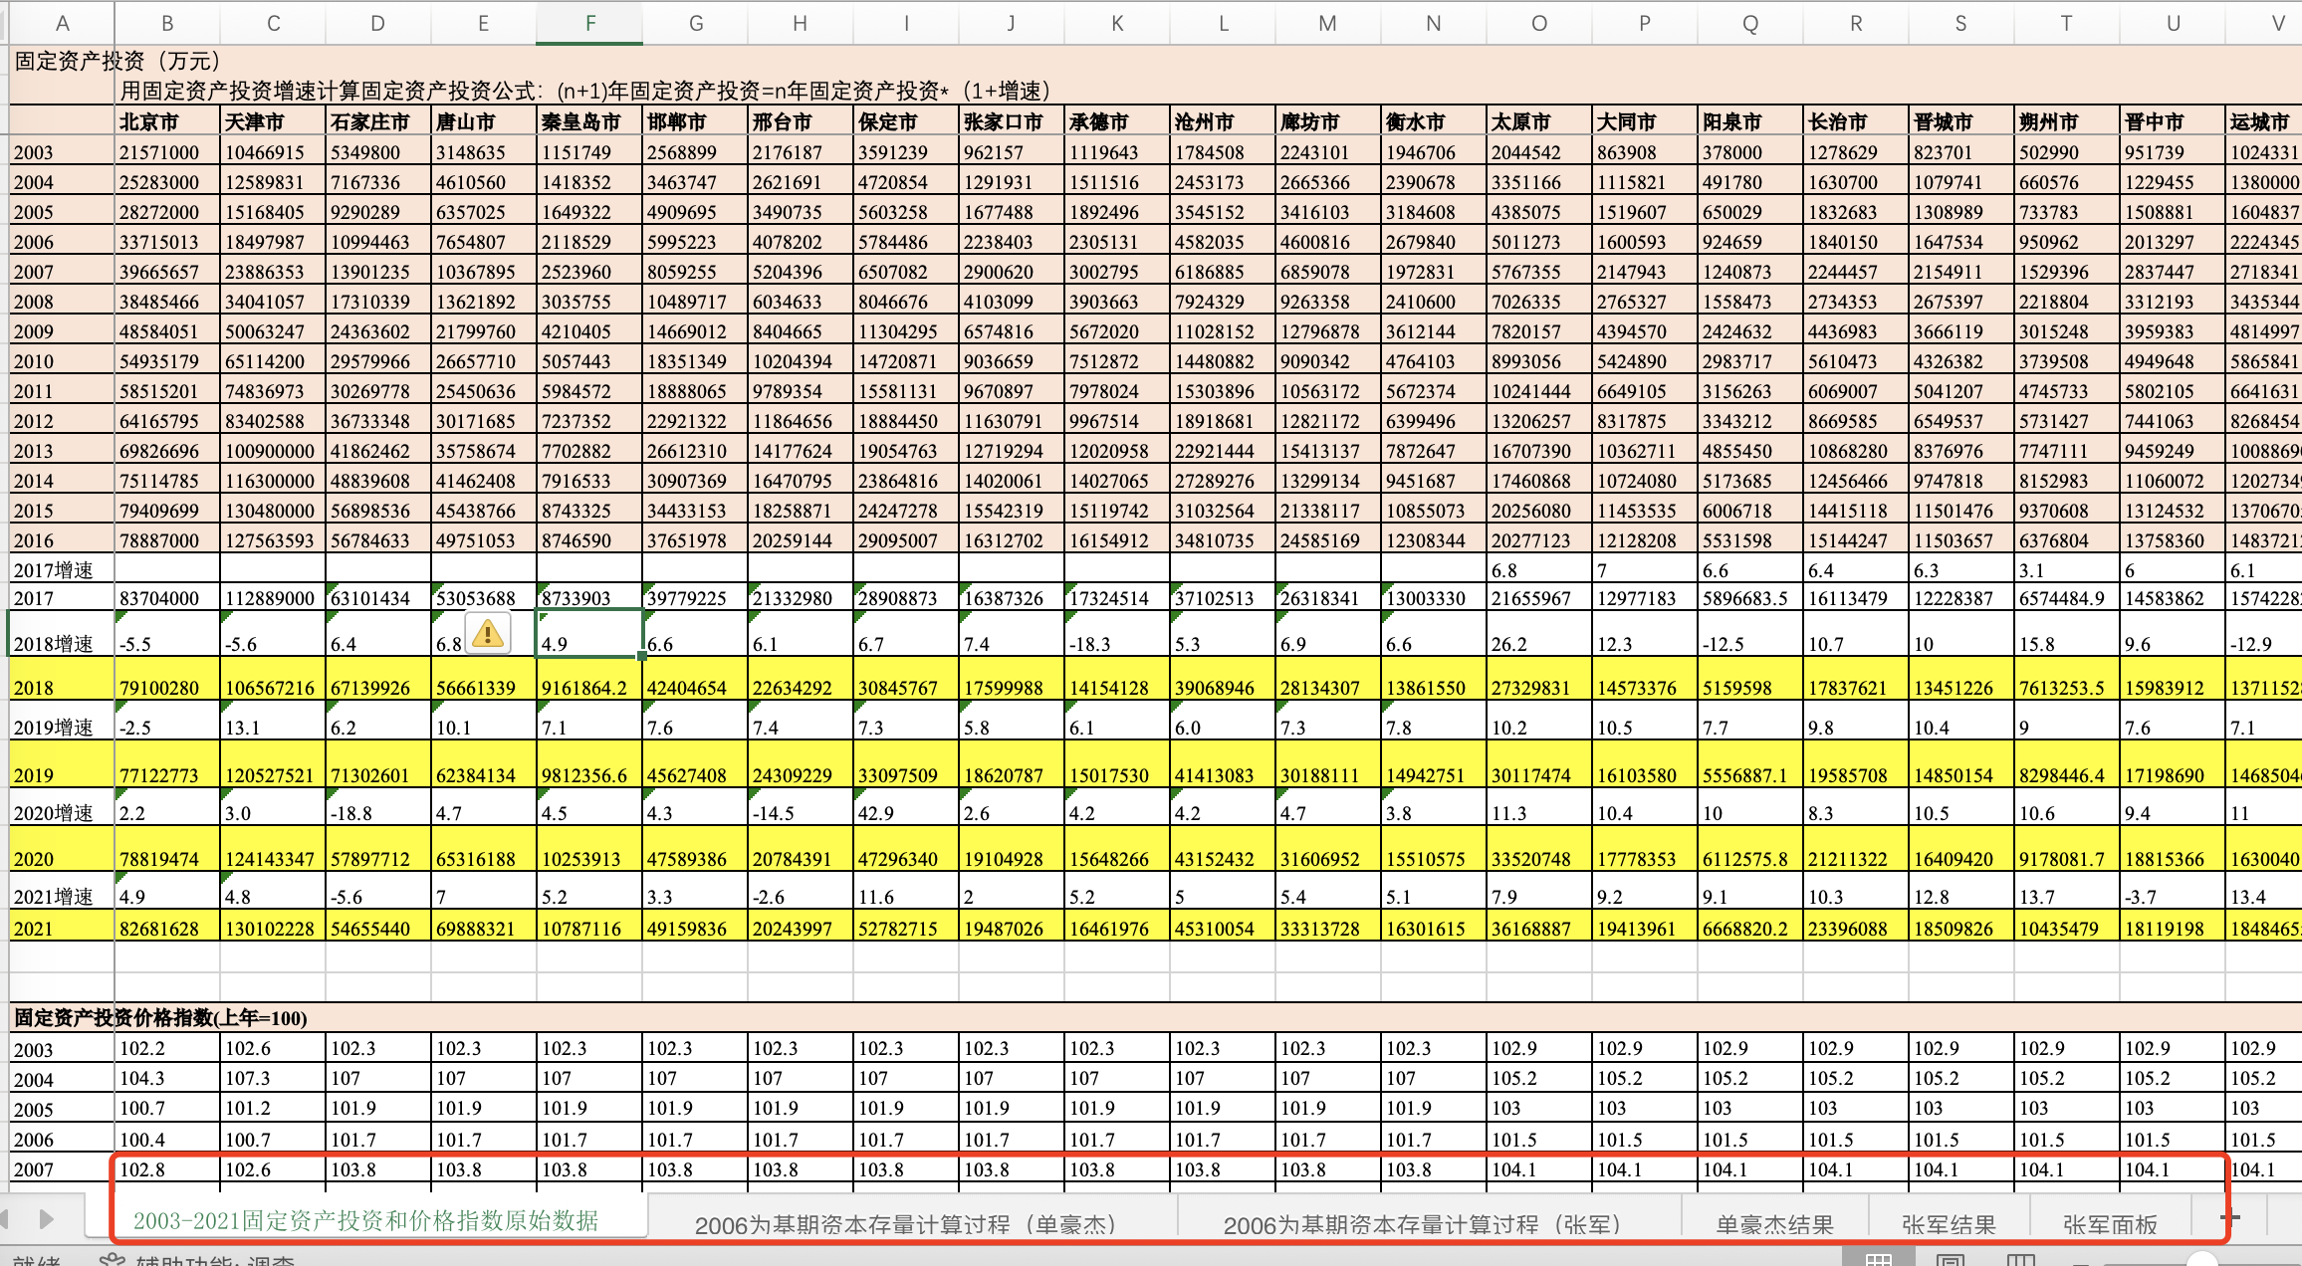Viewport: 2302px width, 1266px height.
Task: Open the 2006为基期资本存量计算过程（张军）sheet tab
Action: coord(1422,1224)
